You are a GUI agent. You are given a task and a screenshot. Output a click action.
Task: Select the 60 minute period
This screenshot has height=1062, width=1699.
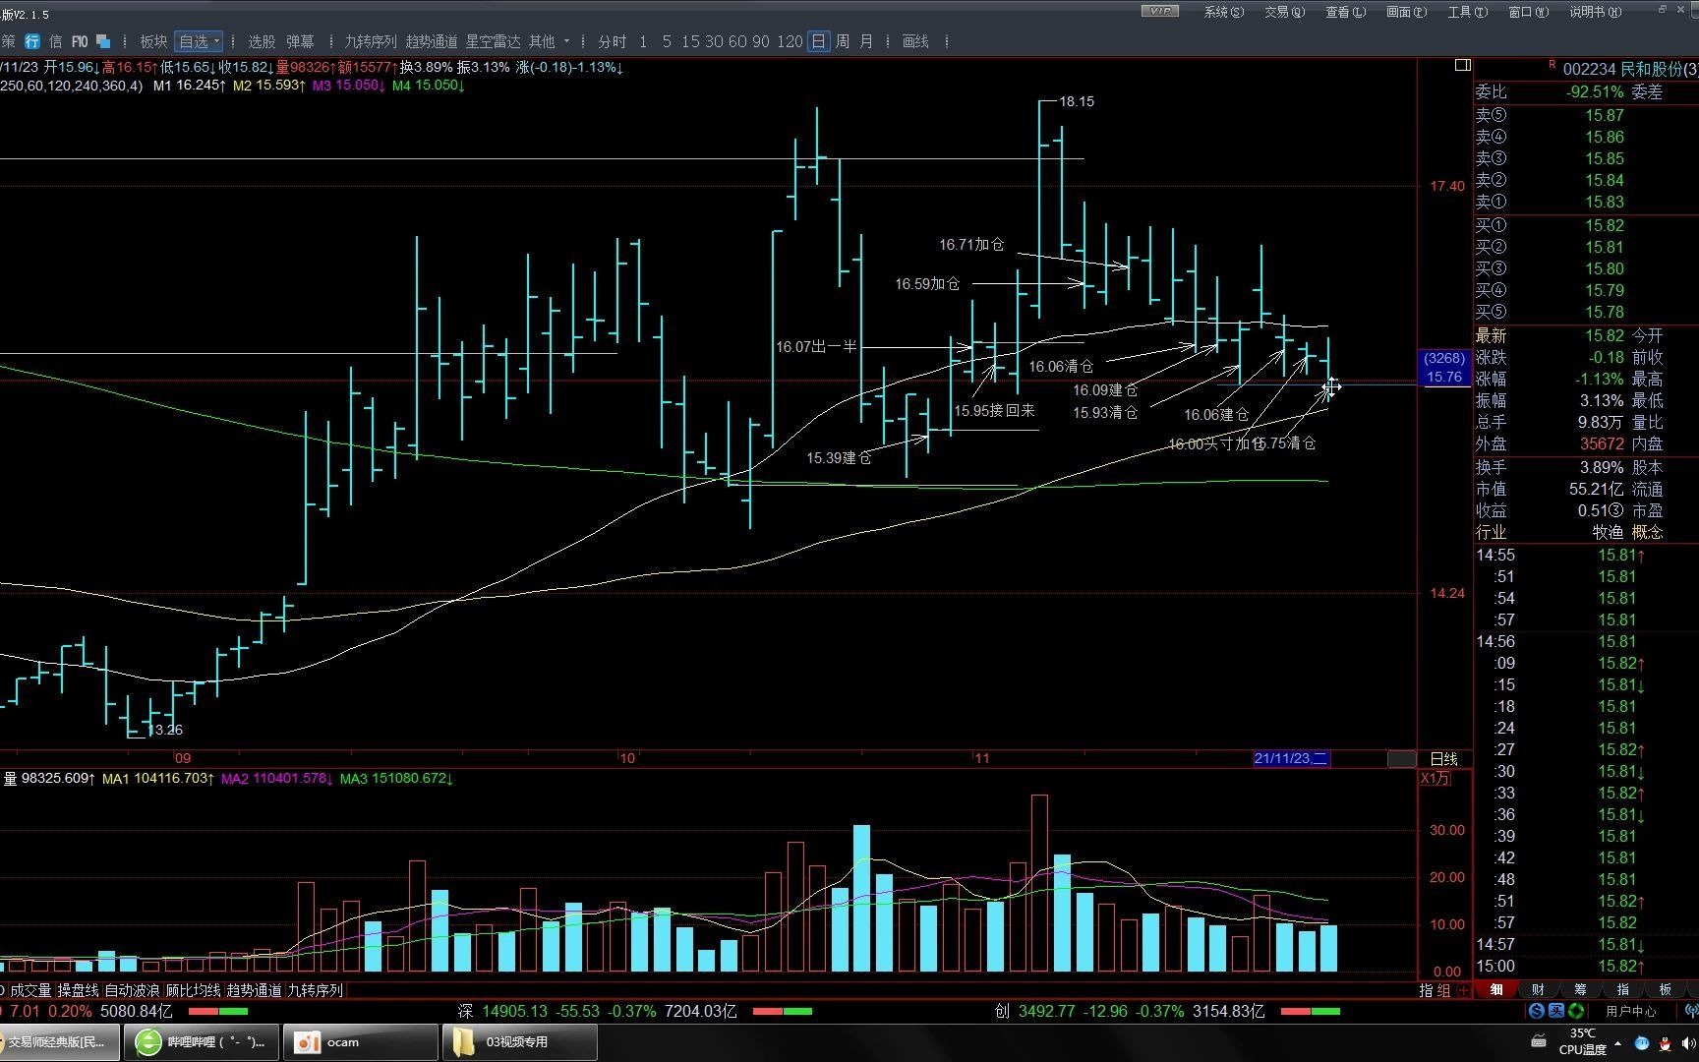coord(737,41)
